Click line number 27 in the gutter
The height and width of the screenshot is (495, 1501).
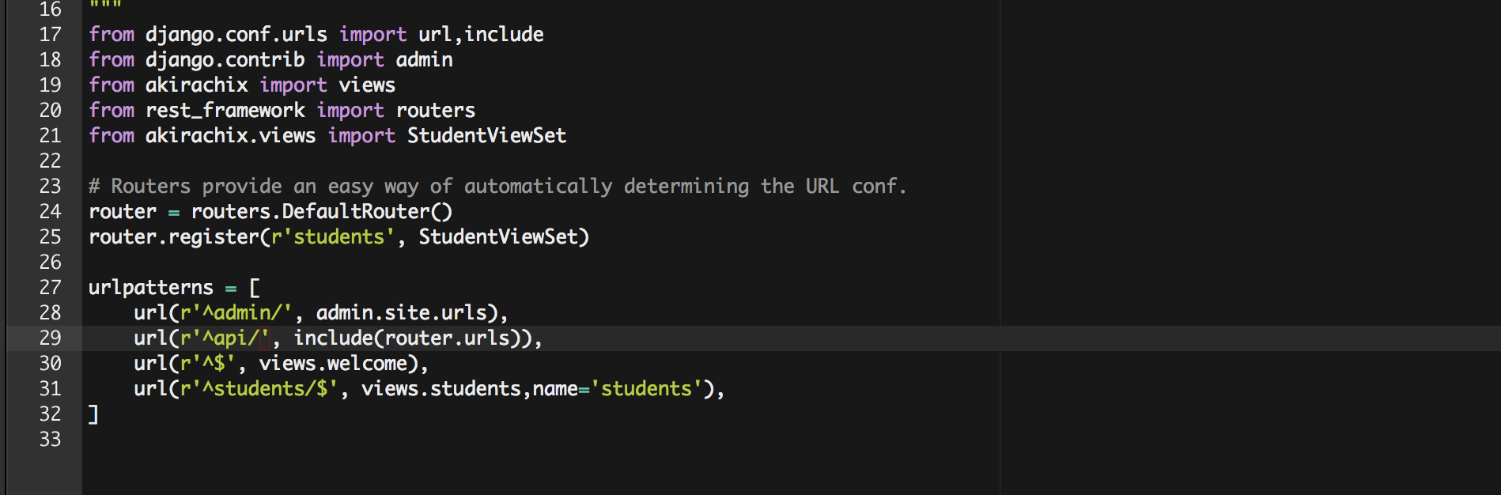pos(50,288)
